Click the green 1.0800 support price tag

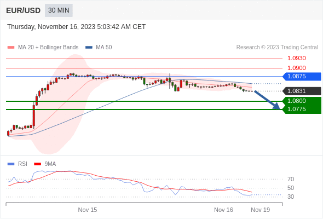pos(302,101)
